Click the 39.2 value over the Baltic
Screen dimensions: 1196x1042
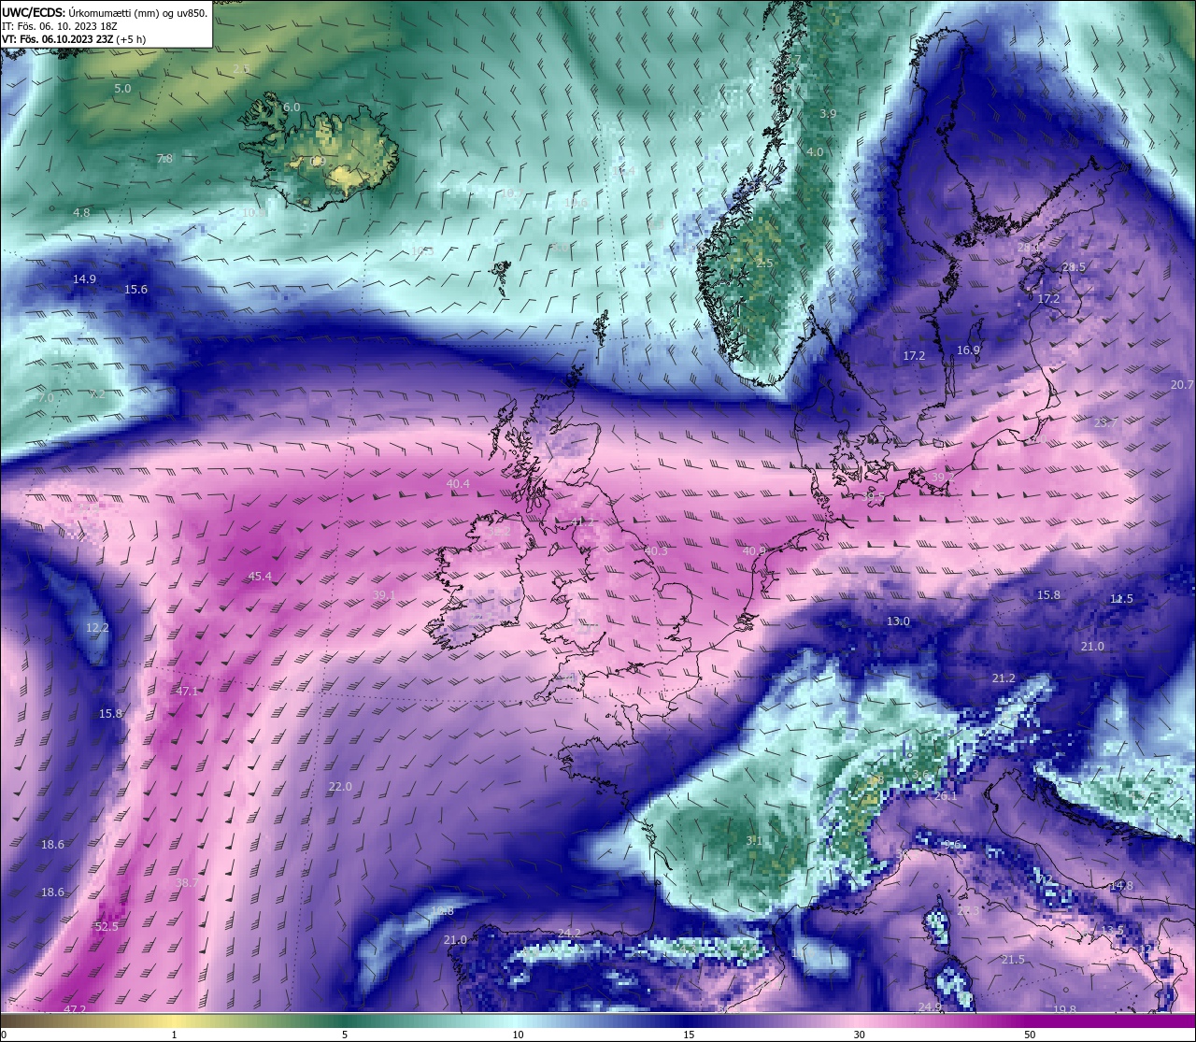point(943,478)
